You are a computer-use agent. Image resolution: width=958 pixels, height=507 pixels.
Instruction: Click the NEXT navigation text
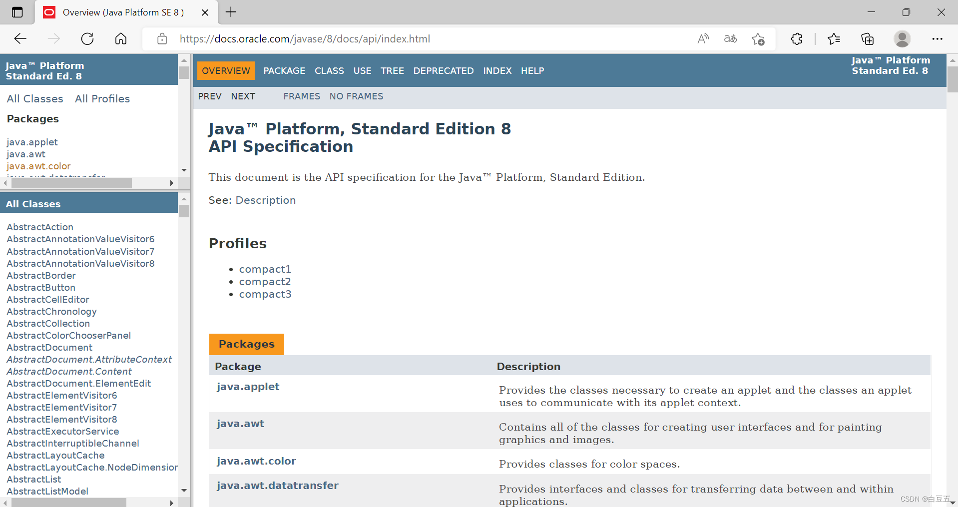(243, 96)
